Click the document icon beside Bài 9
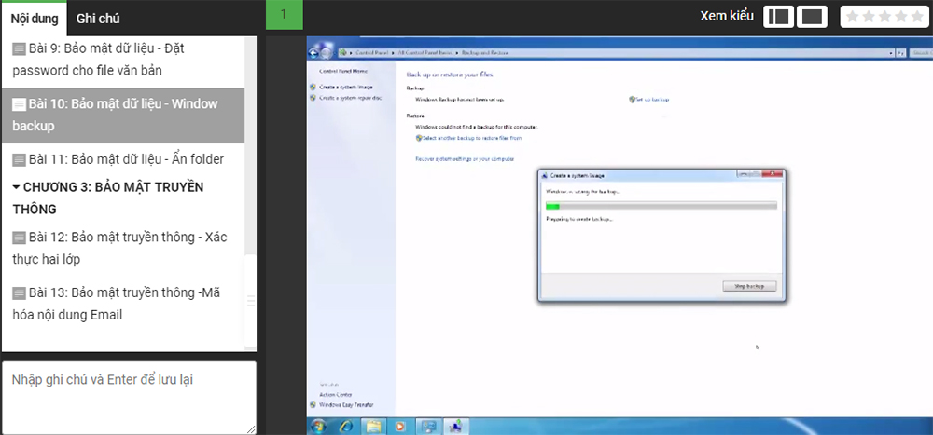 (19, 48)
